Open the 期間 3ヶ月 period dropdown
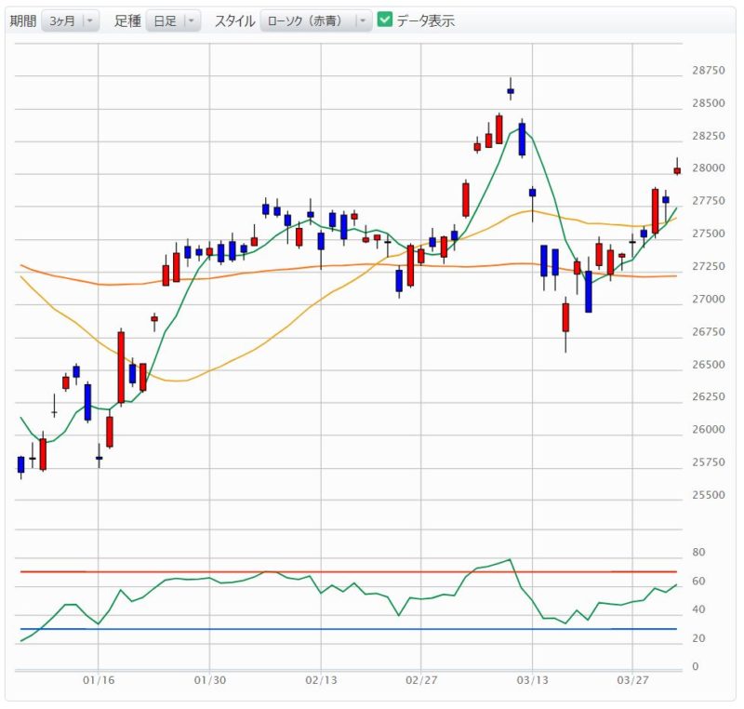Viewport: 744px width, 709px height. coord(71,20)
